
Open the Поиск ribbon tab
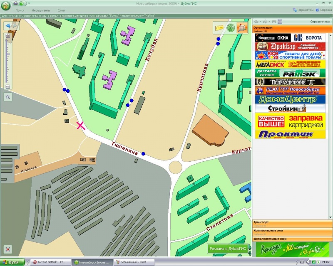pos(20,10)
